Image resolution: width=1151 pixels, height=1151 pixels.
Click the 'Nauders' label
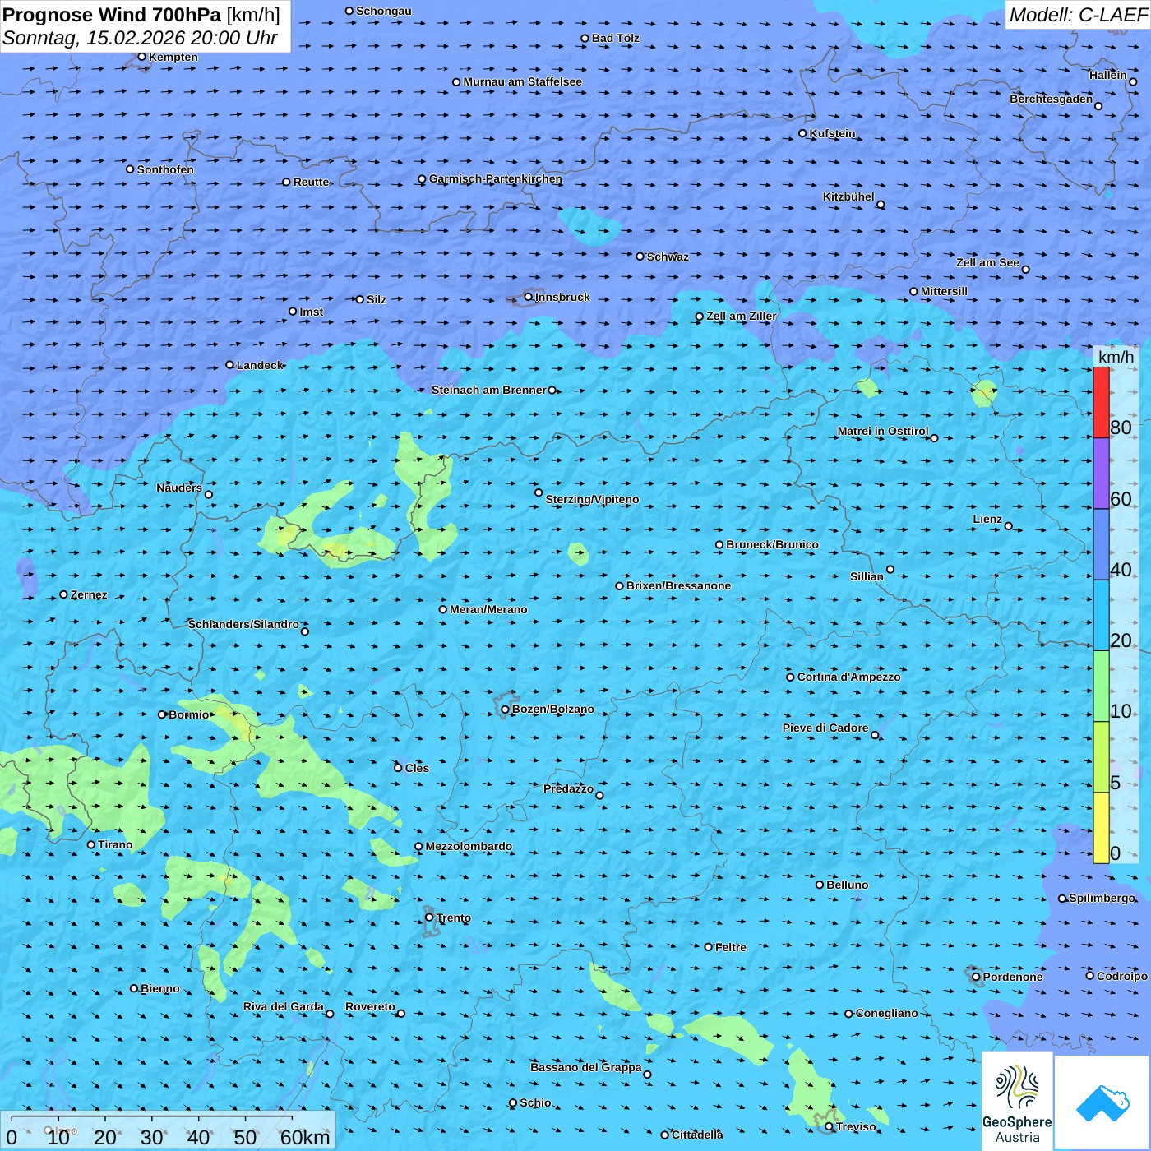178,488
